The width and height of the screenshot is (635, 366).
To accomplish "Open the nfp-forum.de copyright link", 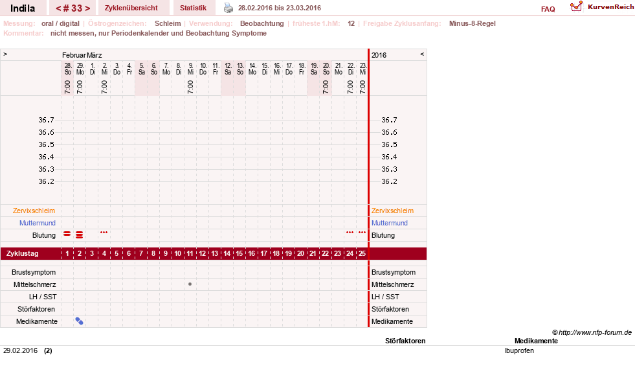I will pos(592,332).
